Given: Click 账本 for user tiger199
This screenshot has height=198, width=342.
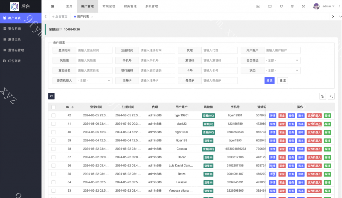Looking at the screenshot, I should (x=301, y=141).
